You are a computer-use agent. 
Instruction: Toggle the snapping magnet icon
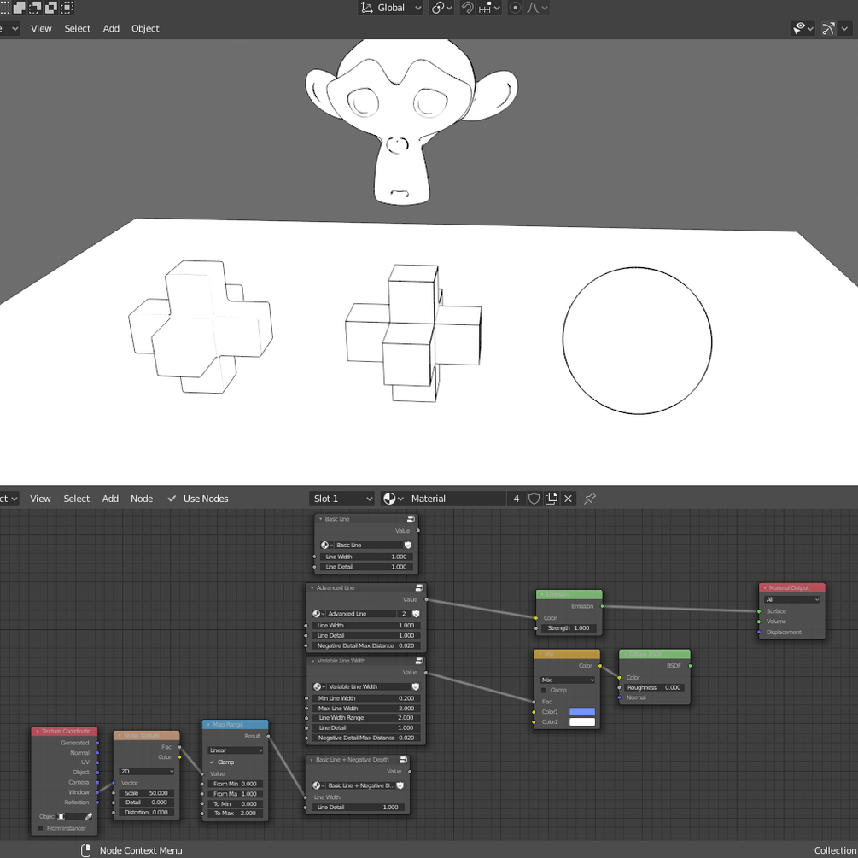pos(467,8)
